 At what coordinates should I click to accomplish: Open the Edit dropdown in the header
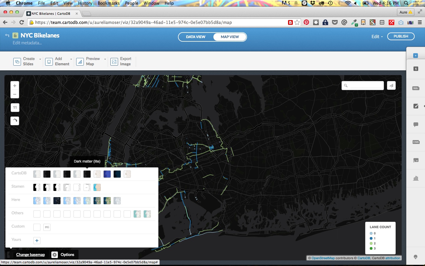[x=377, y=37]
